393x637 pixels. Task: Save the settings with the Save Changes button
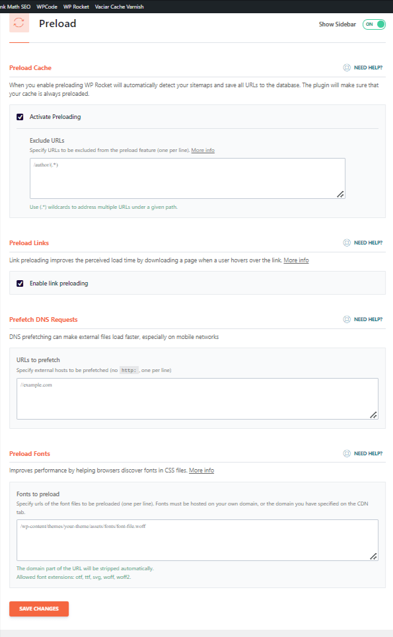[39, 609]
